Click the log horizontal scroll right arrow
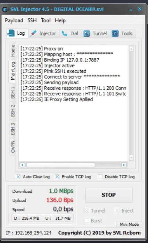The height and width of the screenshot is (243, 148). tap(124, 165)
